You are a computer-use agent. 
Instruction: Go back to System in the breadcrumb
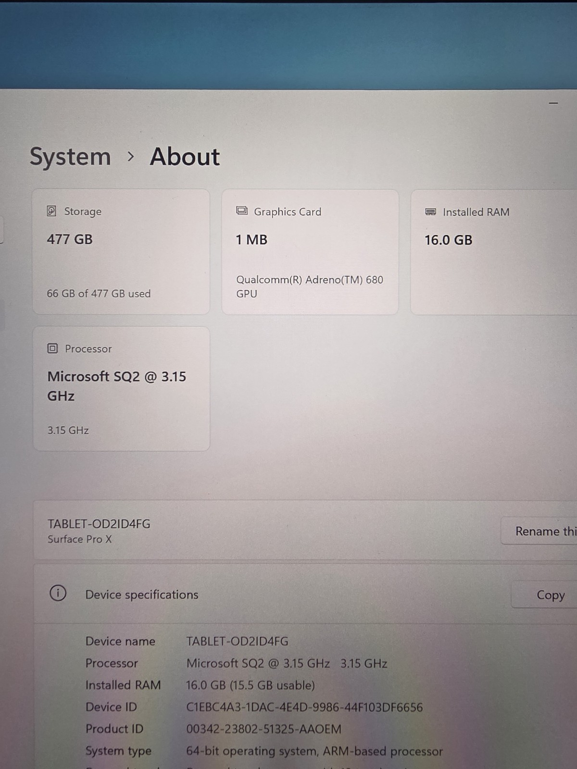click(x=70, y=157)
